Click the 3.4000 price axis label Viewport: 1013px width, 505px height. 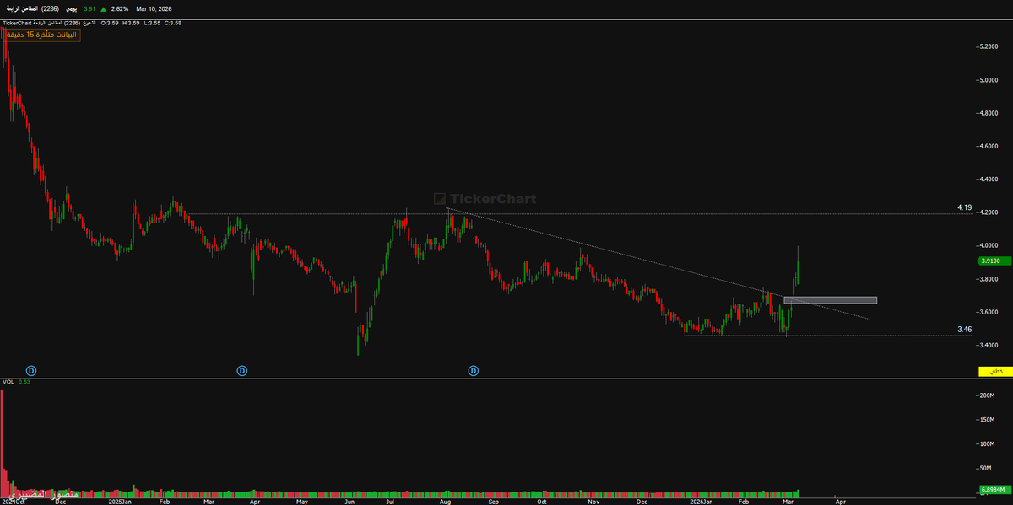(x=989, y=344)
